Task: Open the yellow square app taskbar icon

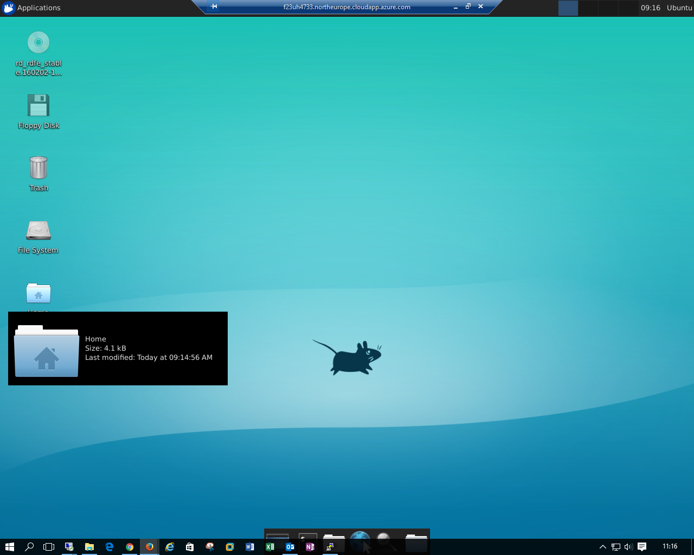Action: [x=230, y=547]
